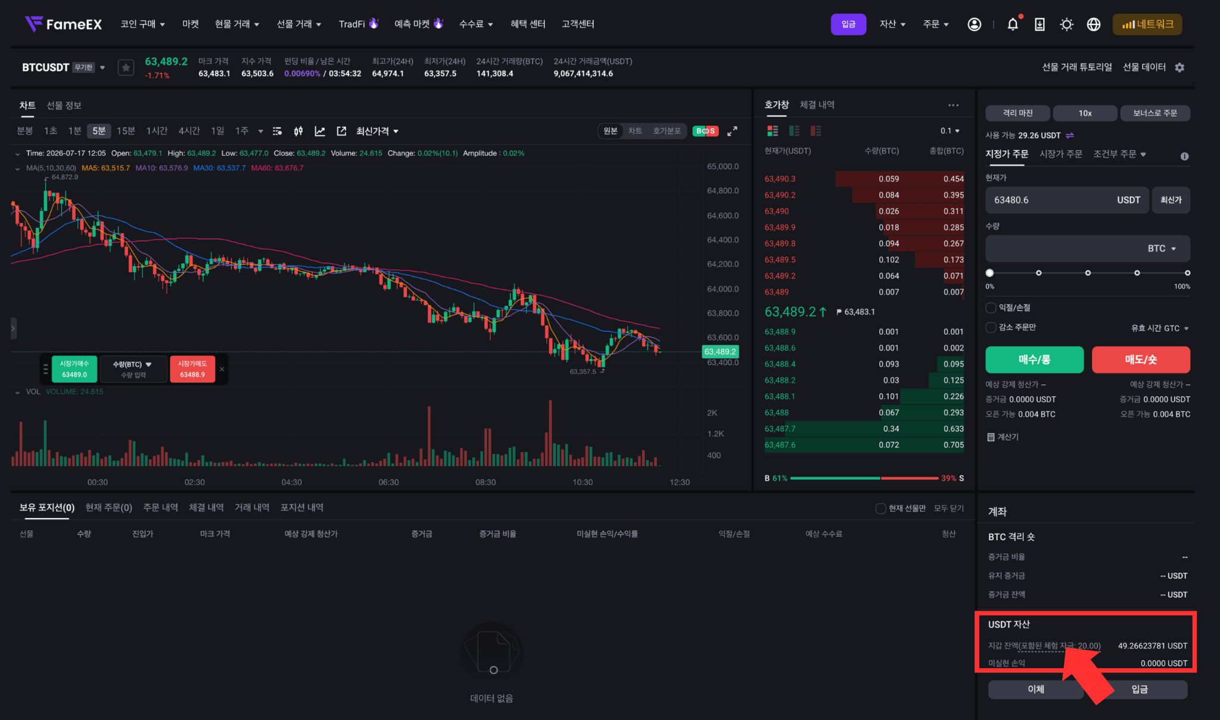Open the language globe icon
The image size is (1220, 720).
pos(1093,24)
